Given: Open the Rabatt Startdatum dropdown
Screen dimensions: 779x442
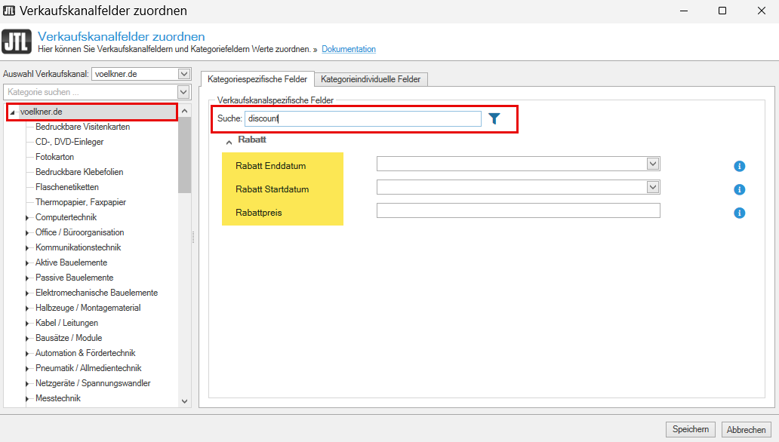Looking at the screenshot, I should tap(653, 187).
